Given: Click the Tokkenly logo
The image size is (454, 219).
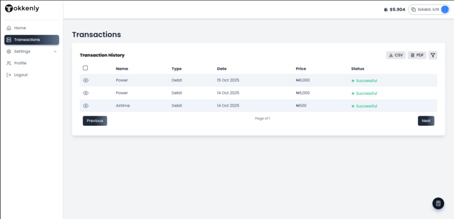Looking at the screenshot, I should tap(22, 8).
